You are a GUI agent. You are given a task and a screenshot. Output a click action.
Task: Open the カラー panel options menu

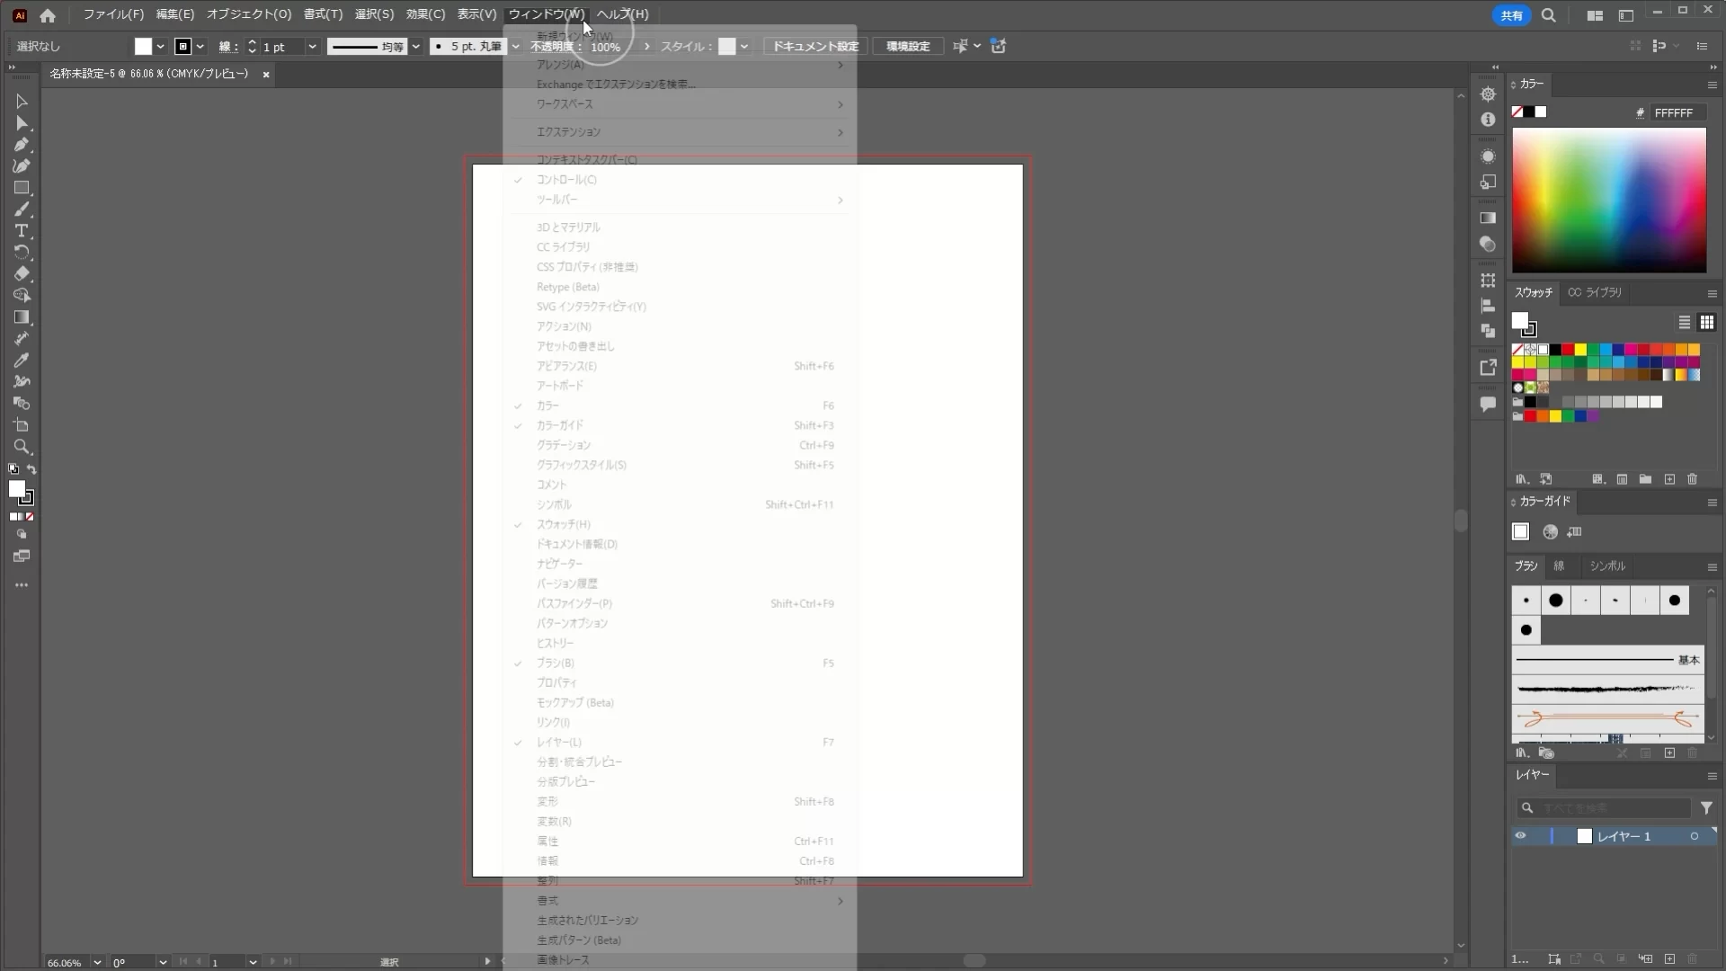pos(1712,85)
